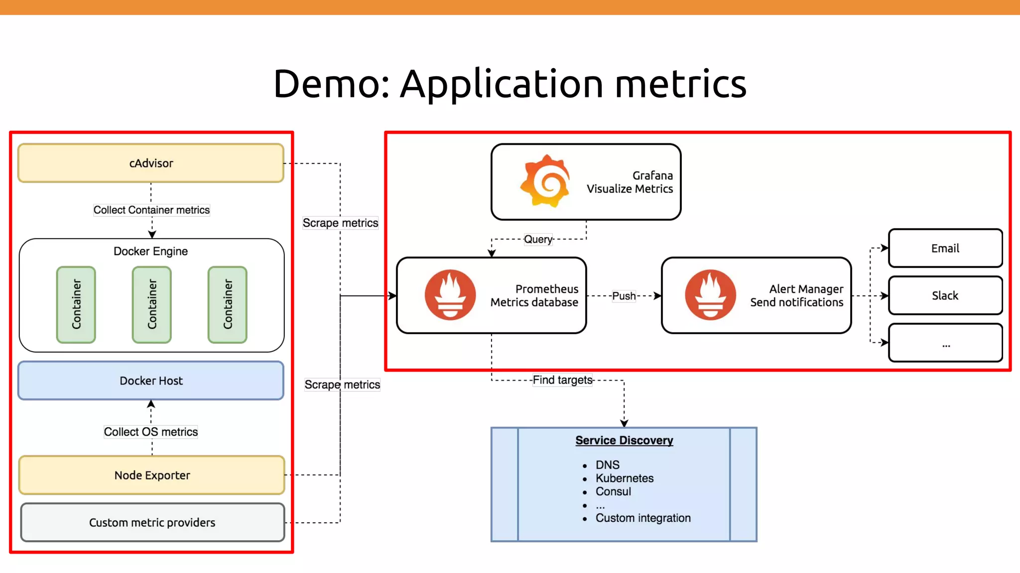Screen dimensions: 1020x573
Task: Click the cAdvisor box
Action: (x=151, y=163)
